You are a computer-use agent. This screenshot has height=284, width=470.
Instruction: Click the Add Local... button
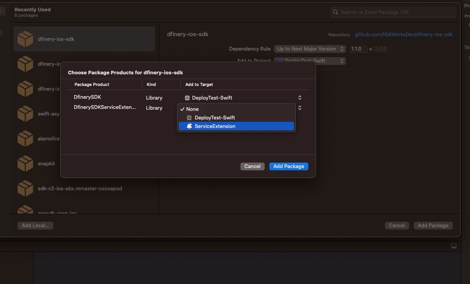point(36,226)
